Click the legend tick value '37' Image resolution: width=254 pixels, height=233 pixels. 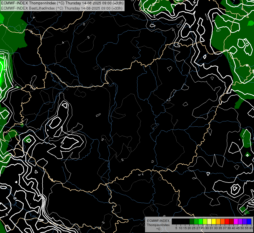click(x=225, y=228)
